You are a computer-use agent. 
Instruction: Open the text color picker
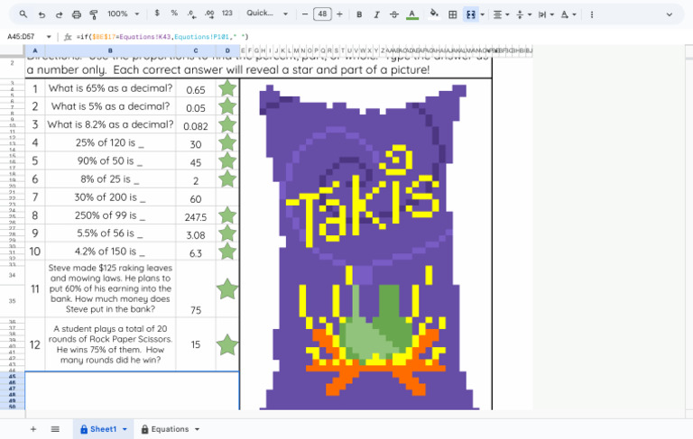[411, 14]
